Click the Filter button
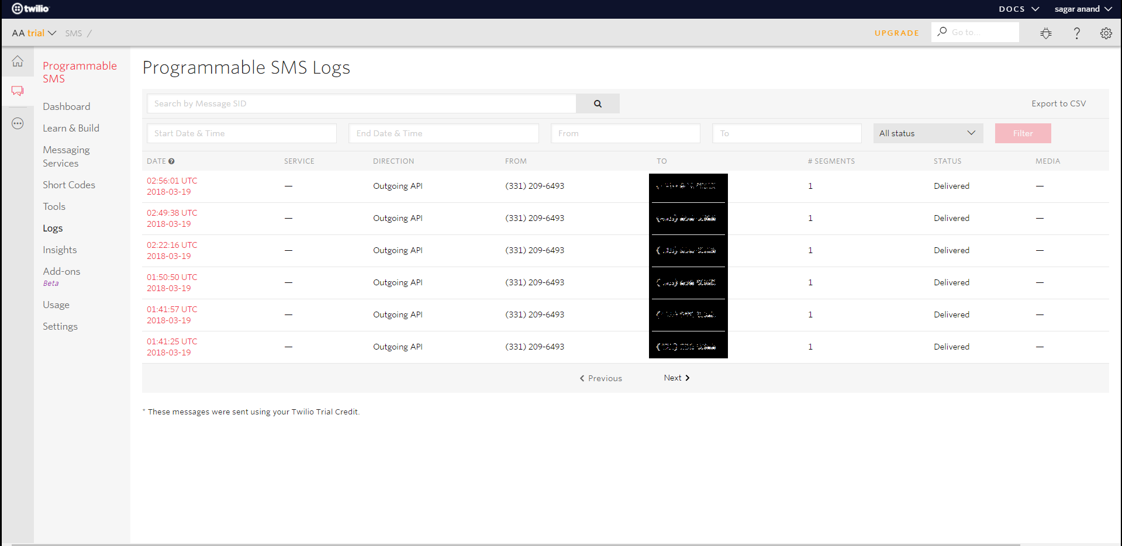The image size is (1122, 546). point(1023,133)
